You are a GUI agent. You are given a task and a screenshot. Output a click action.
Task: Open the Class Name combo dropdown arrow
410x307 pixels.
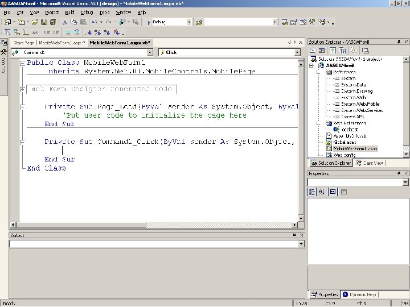pyautogui.click(x=150, y=52)
